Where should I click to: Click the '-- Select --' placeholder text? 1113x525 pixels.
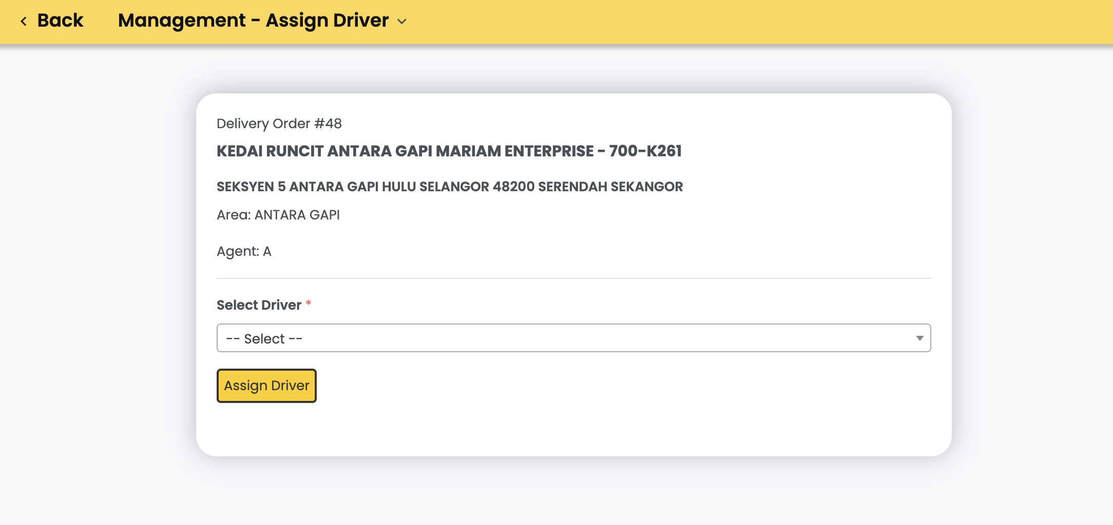264,339
